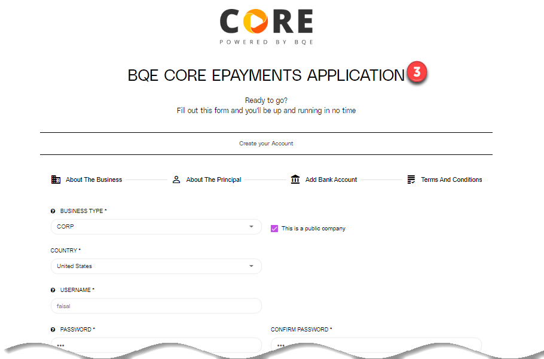Screen dimensions: 544x359
Task: Click the help icon beside USERNAME
Action: [x=53, y=290]
